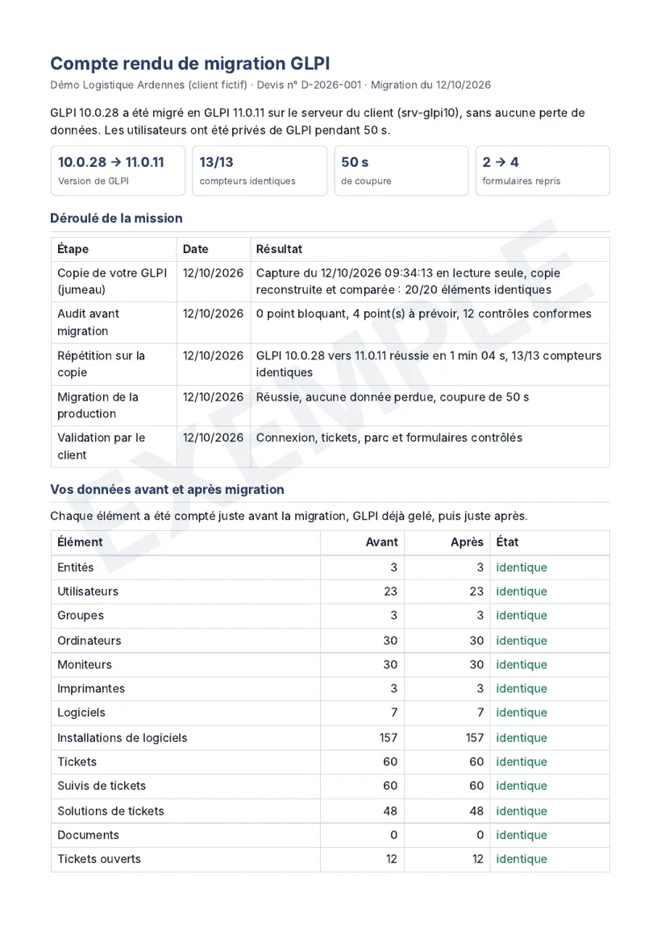Click the 'Migration de la production' cell
The height and width of the screenshot is (934, 661).
click(x=113, y=405)
